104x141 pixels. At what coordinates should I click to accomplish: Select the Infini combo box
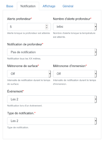[75, 27]
